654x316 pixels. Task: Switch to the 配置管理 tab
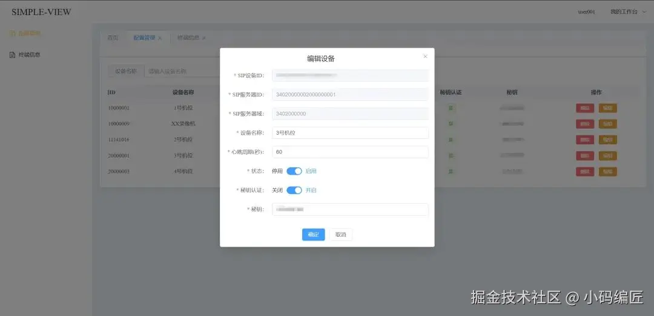click(144, 38)
